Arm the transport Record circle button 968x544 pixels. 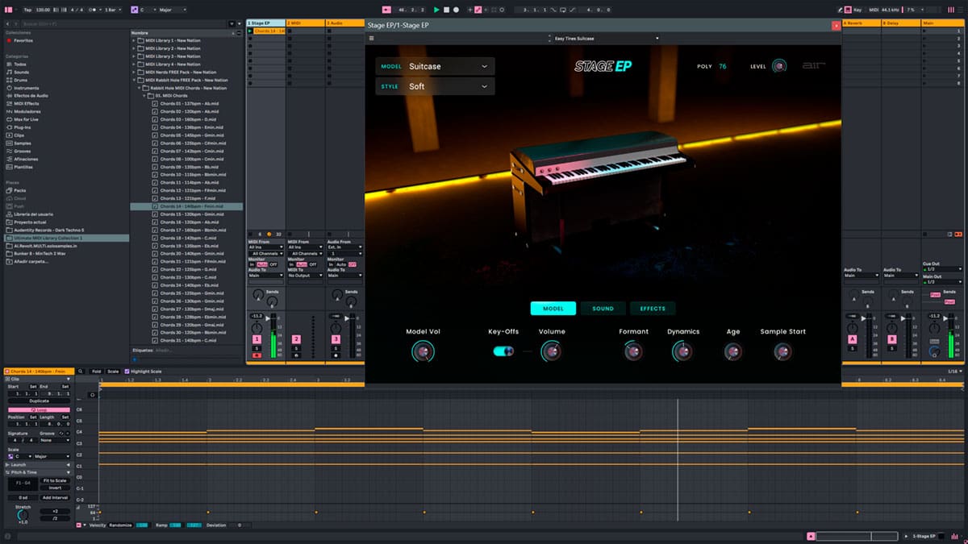(x=456, y=10)
